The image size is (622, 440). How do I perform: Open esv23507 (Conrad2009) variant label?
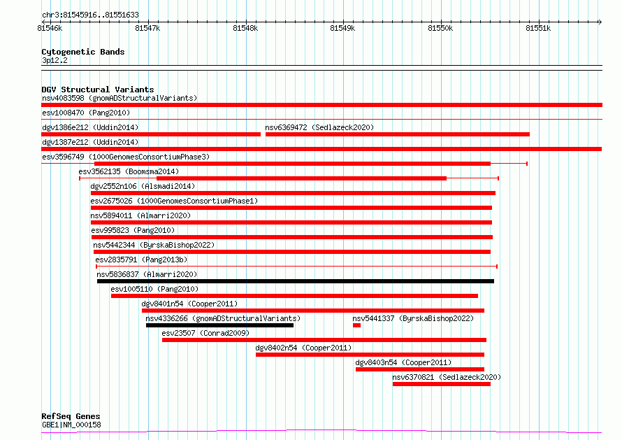[205, 333]
